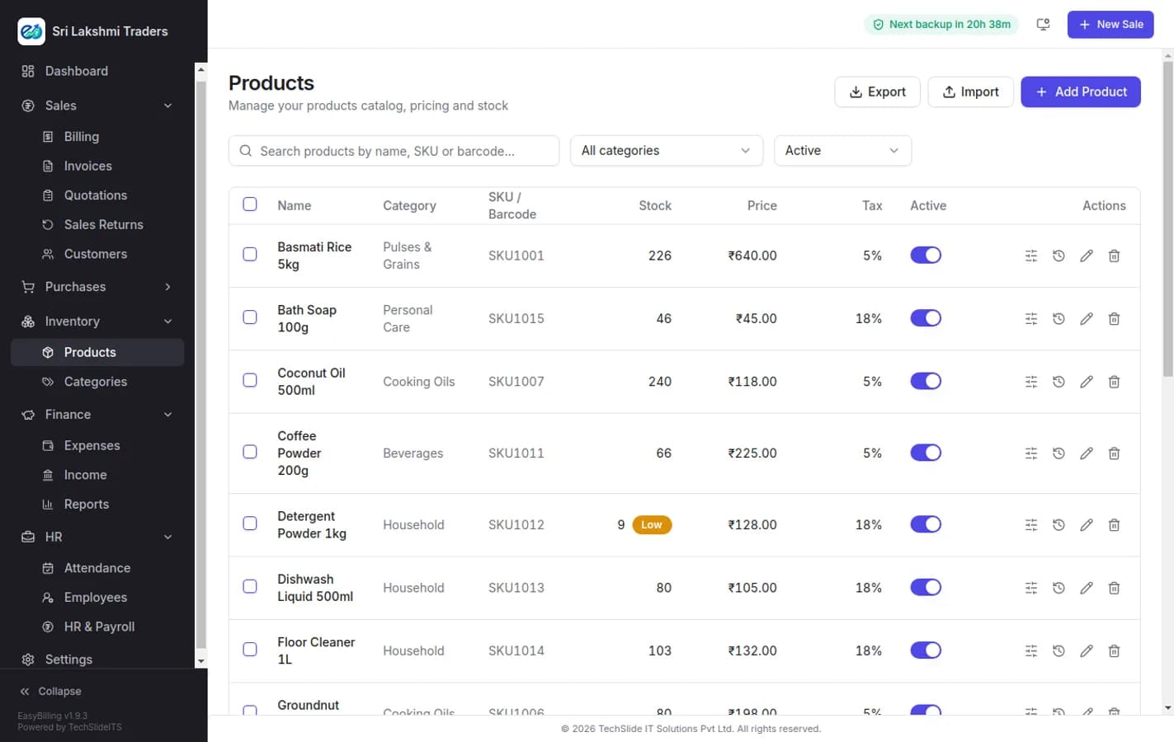The height and width of the screenshot is (742, 1174).
Task: View history icon for Coconut Oil 500ml
Action: pyautogui.click(x=1058, y=382)
